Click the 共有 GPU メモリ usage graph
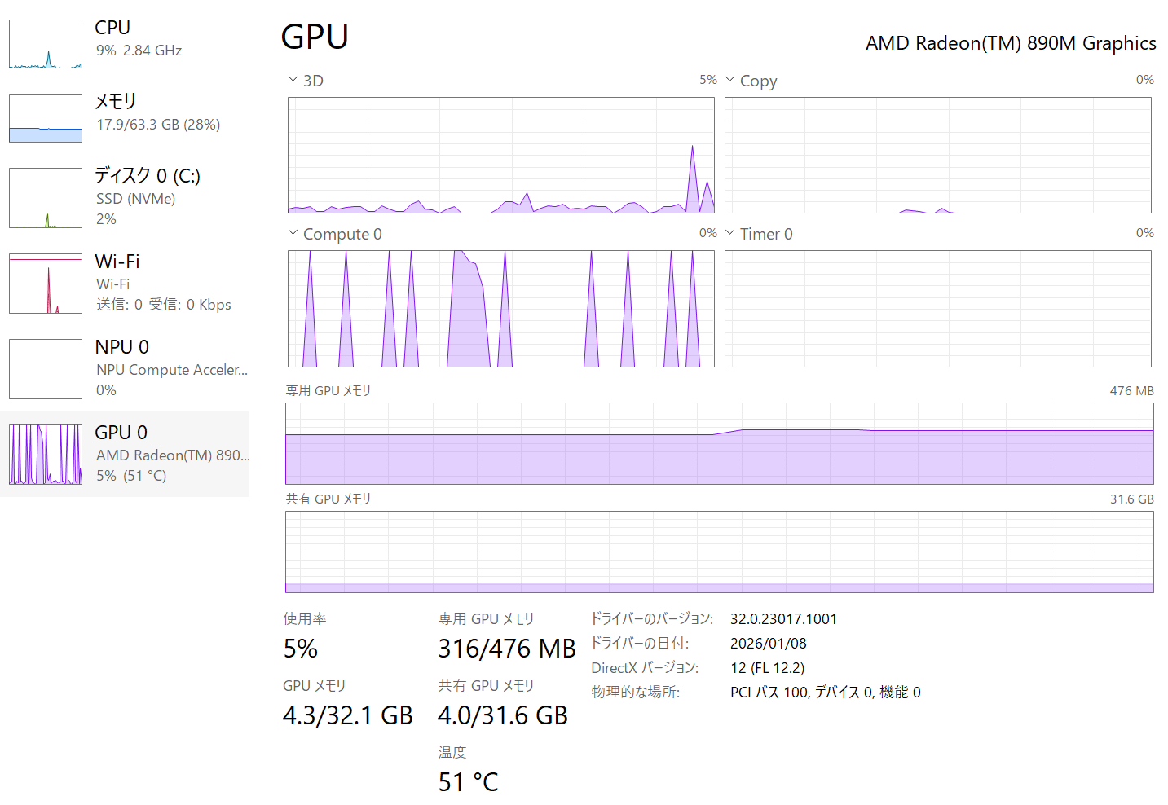Image resolution: width=1168 pixels, height=805 pixels. [719, 552]
